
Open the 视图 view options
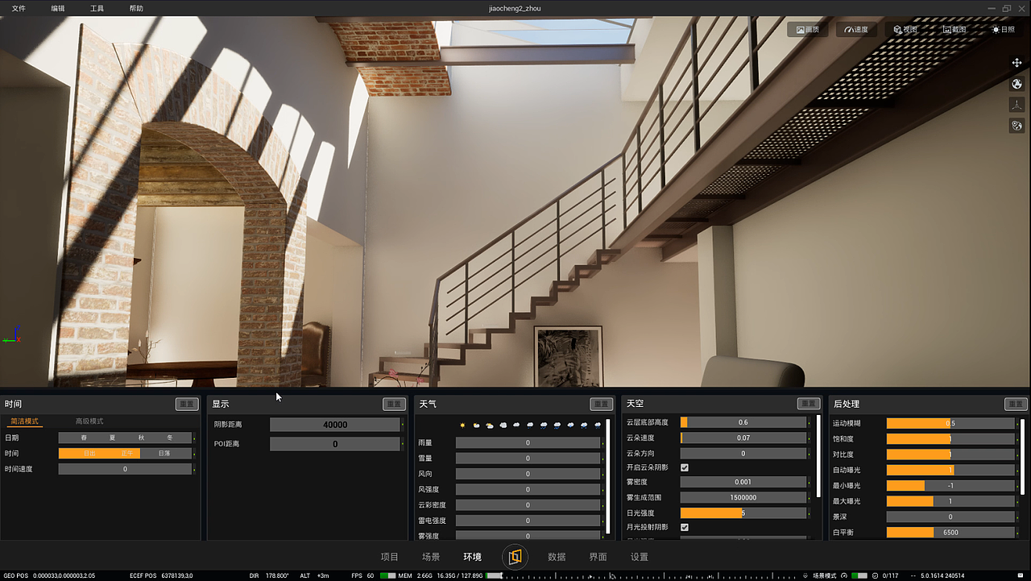click(x=905, y=29)
